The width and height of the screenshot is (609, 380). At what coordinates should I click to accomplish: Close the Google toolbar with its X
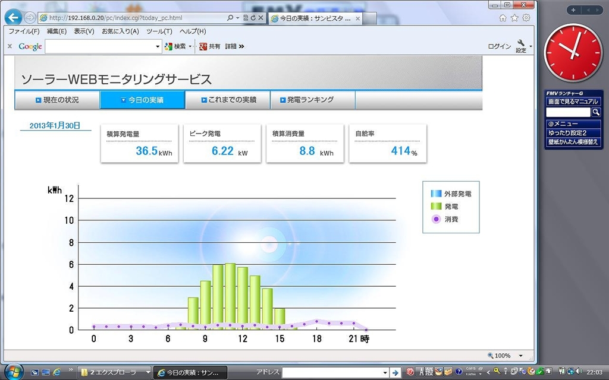(x=10, y=46)
